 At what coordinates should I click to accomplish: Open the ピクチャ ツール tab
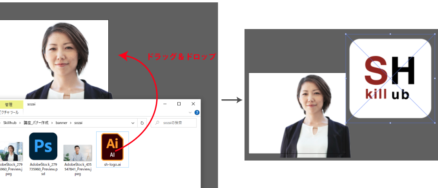[x=9, y=112]
